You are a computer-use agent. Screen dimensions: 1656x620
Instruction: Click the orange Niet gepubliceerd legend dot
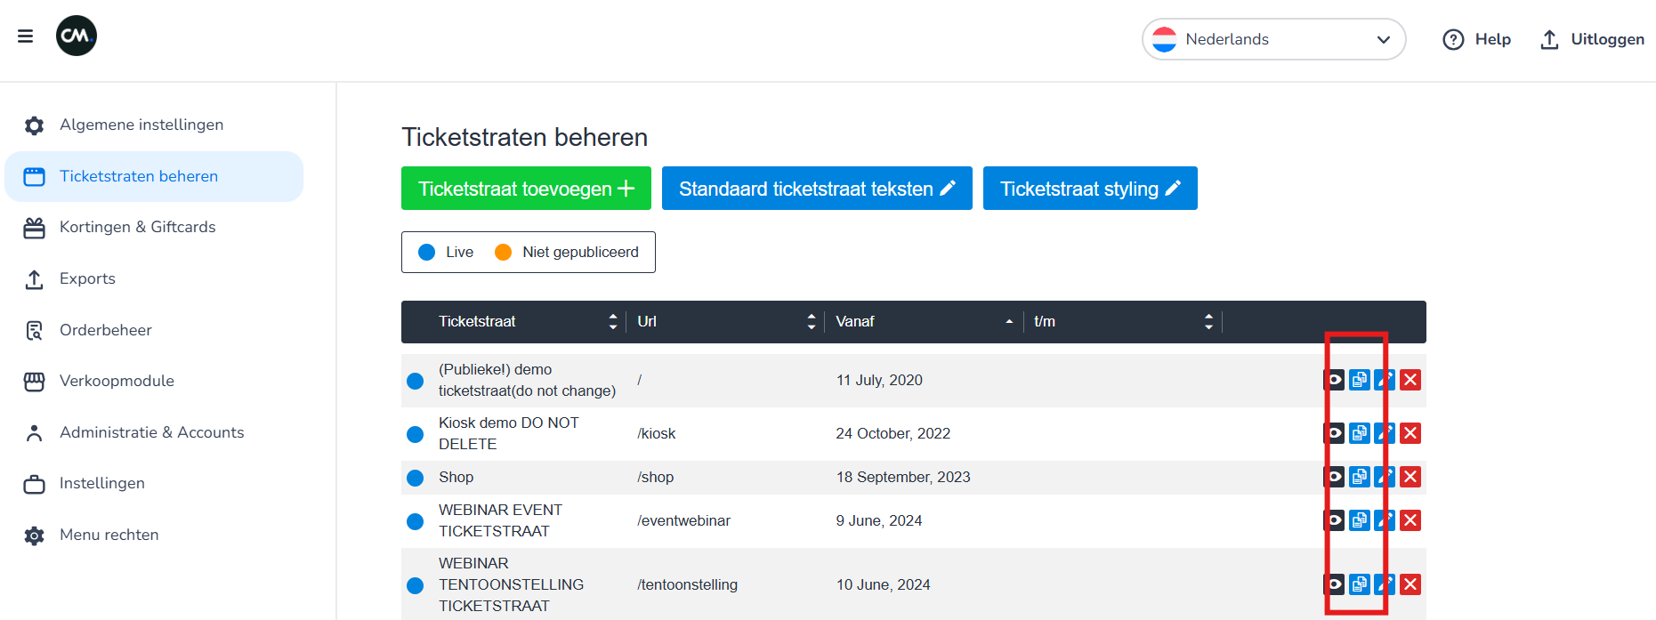503,253
